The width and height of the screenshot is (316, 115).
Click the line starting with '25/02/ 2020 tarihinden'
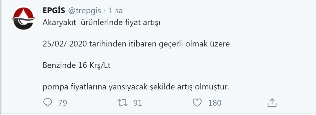[136, 44]
